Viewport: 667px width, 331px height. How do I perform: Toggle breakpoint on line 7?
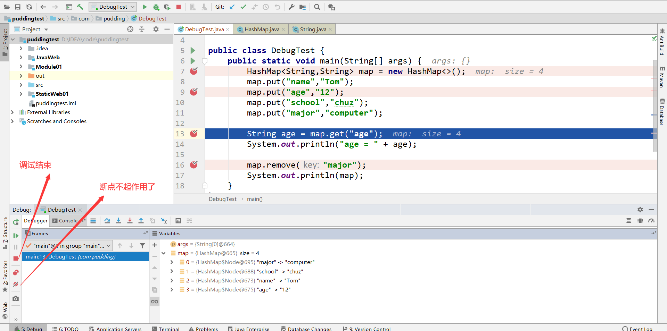(x=194, y=71)
